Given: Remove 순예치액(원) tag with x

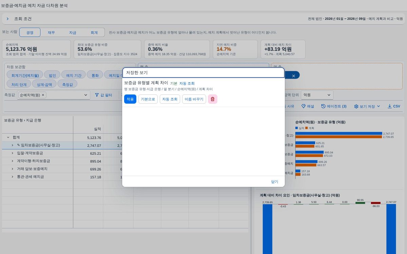Looking at the screenshot, I should coord(43,95).
